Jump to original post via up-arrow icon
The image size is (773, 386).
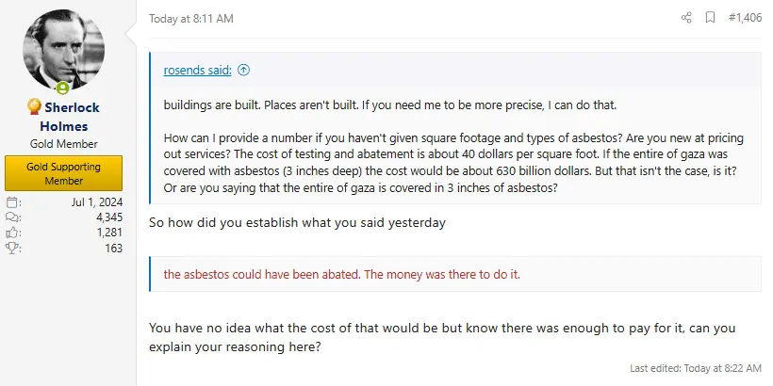tap(243, 70)
